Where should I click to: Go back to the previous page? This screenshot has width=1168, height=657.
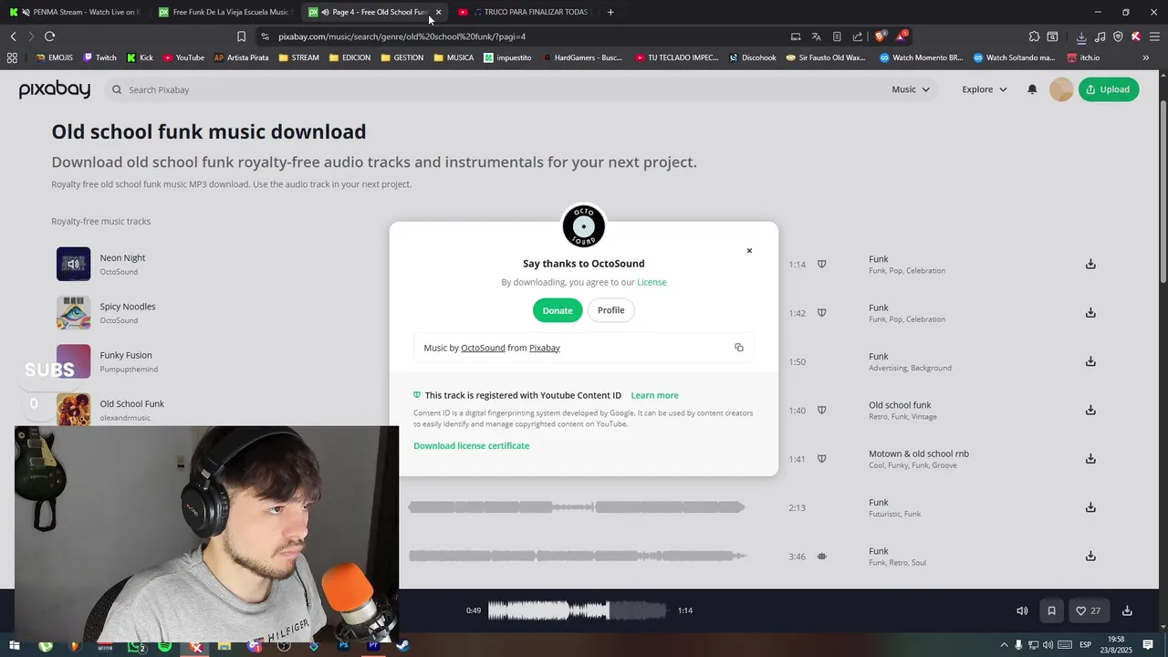[14, 36]
